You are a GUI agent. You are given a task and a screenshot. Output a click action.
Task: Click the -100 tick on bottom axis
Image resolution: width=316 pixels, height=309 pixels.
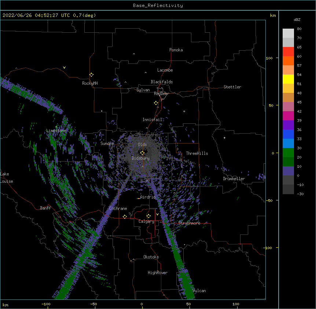coord(46,304)
